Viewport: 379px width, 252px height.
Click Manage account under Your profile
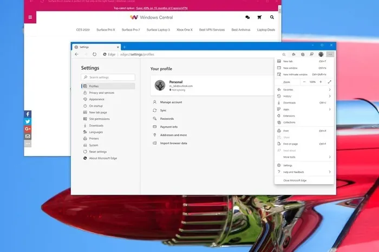[167, 102]
